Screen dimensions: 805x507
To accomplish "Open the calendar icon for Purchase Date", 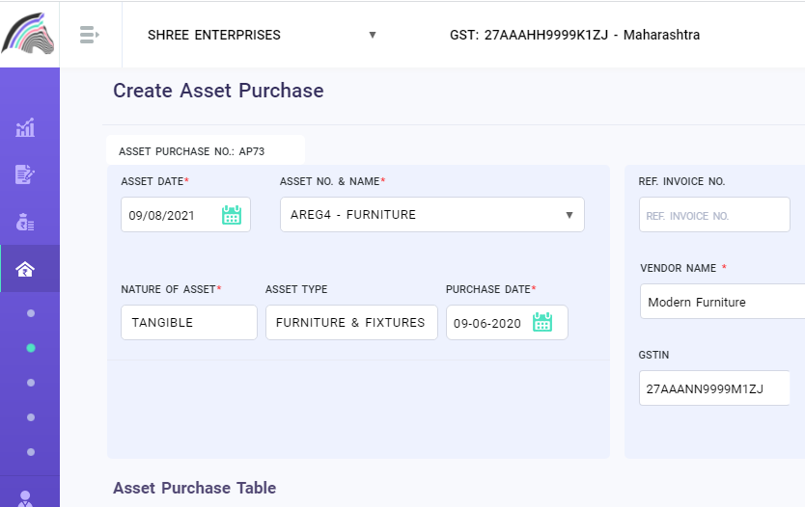I will pos(542,323).
